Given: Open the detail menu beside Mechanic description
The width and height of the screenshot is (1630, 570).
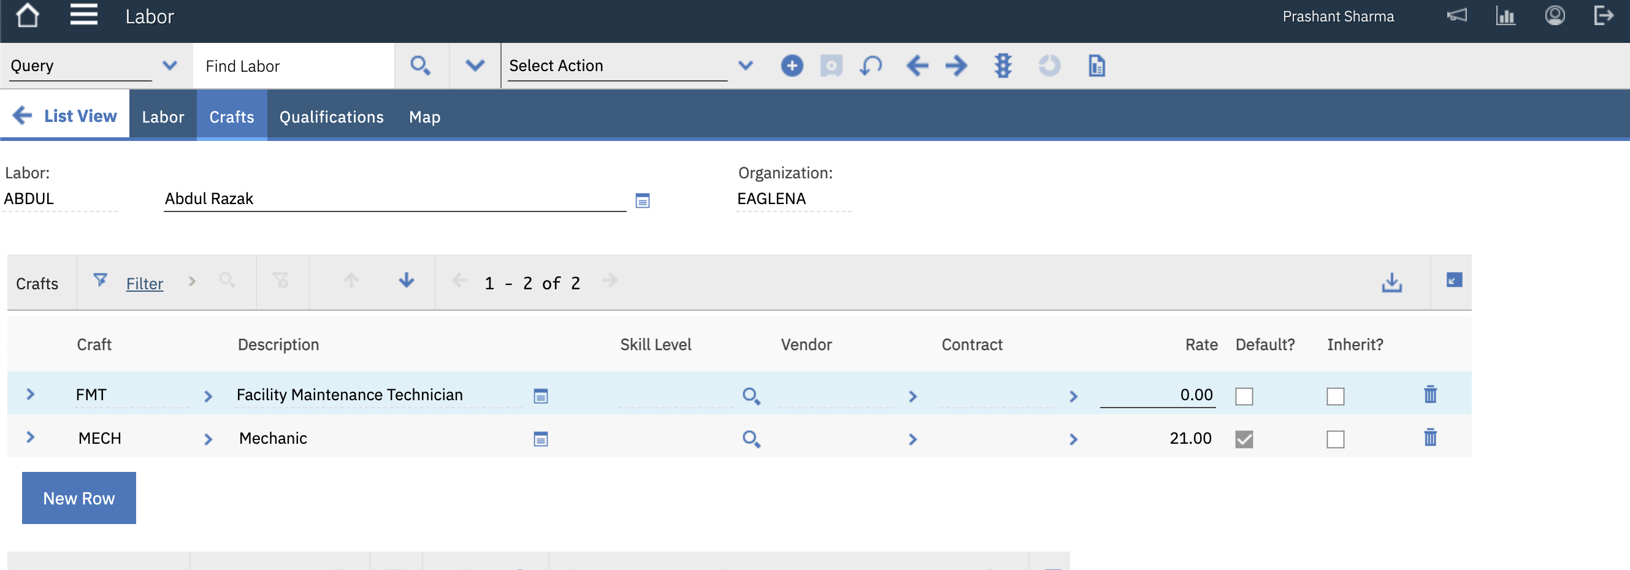Looking at the screenshot, I should point(540,438).
